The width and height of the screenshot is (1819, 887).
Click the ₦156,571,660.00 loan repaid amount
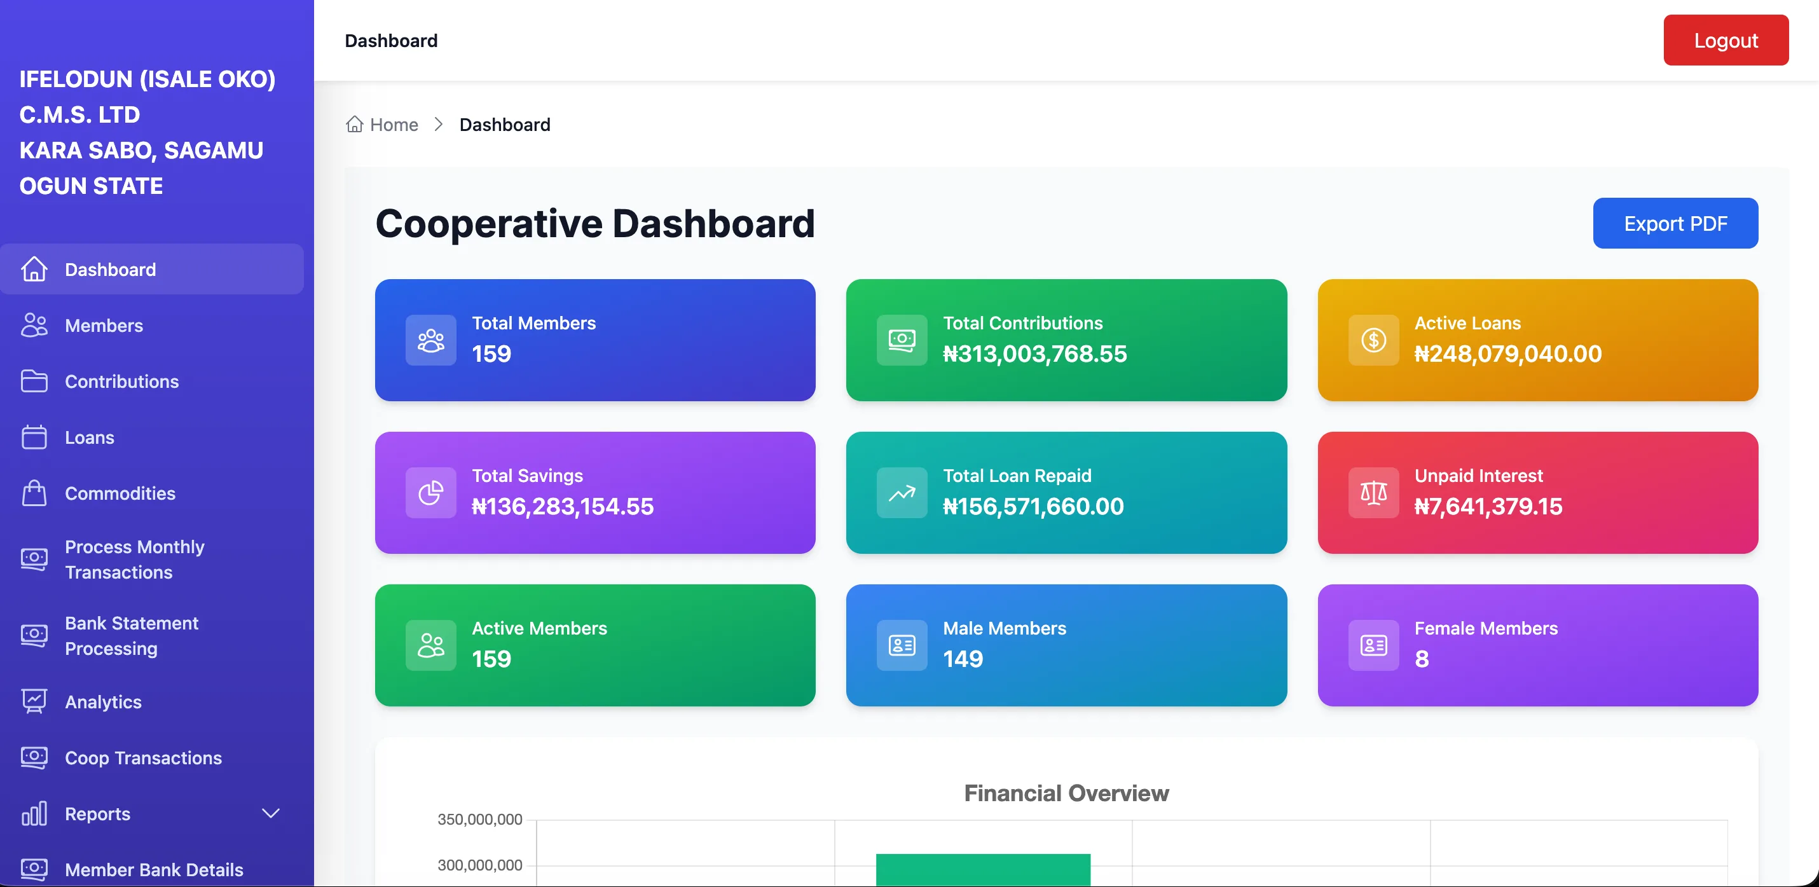click(1033, 505)
